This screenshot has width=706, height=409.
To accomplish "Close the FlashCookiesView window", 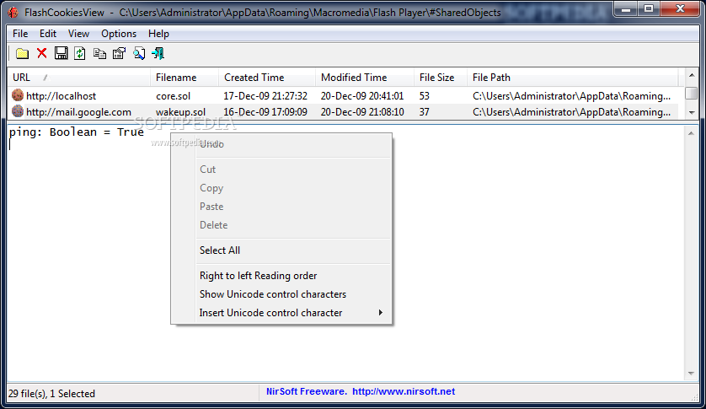I will tap(680, 8).
